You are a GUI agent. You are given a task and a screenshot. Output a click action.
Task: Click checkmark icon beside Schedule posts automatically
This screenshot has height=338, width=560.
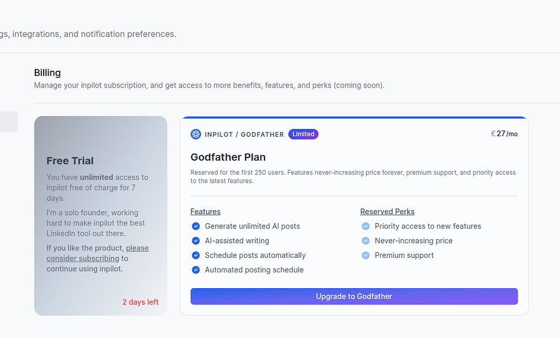pos(195,255)
